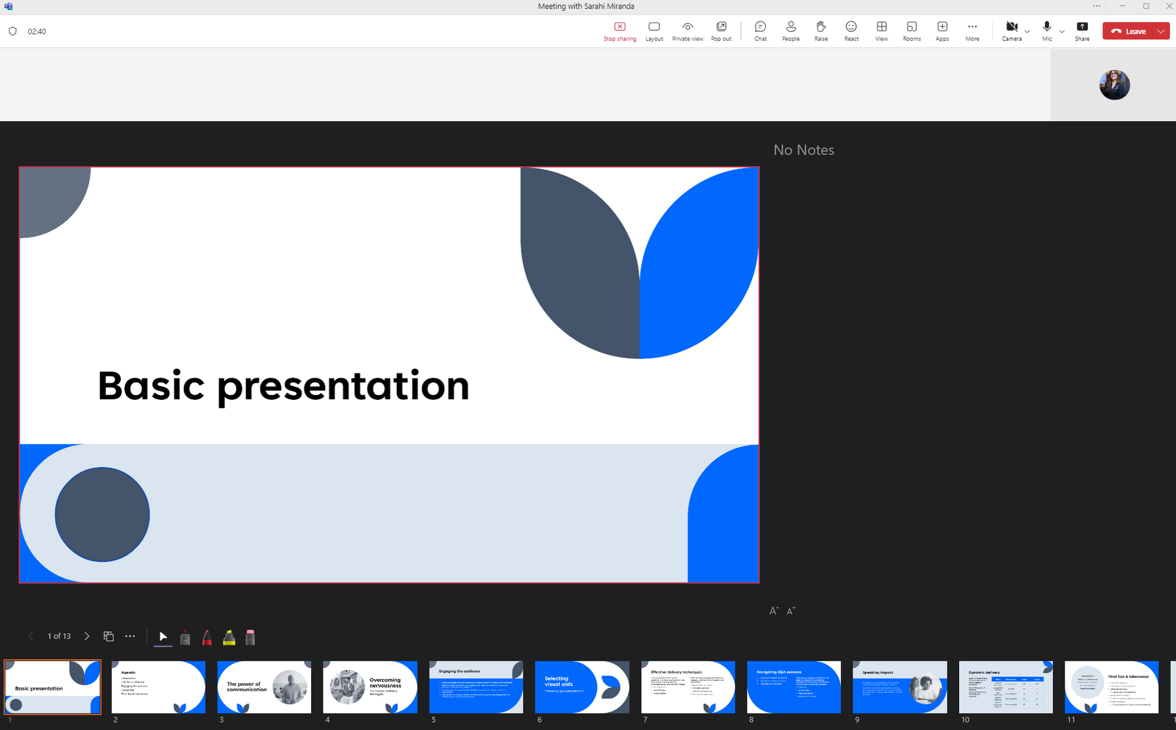Unmute your microphone
This screenshot has width=1176, height=730.
pyautogui.click(x=1046, y=29)
